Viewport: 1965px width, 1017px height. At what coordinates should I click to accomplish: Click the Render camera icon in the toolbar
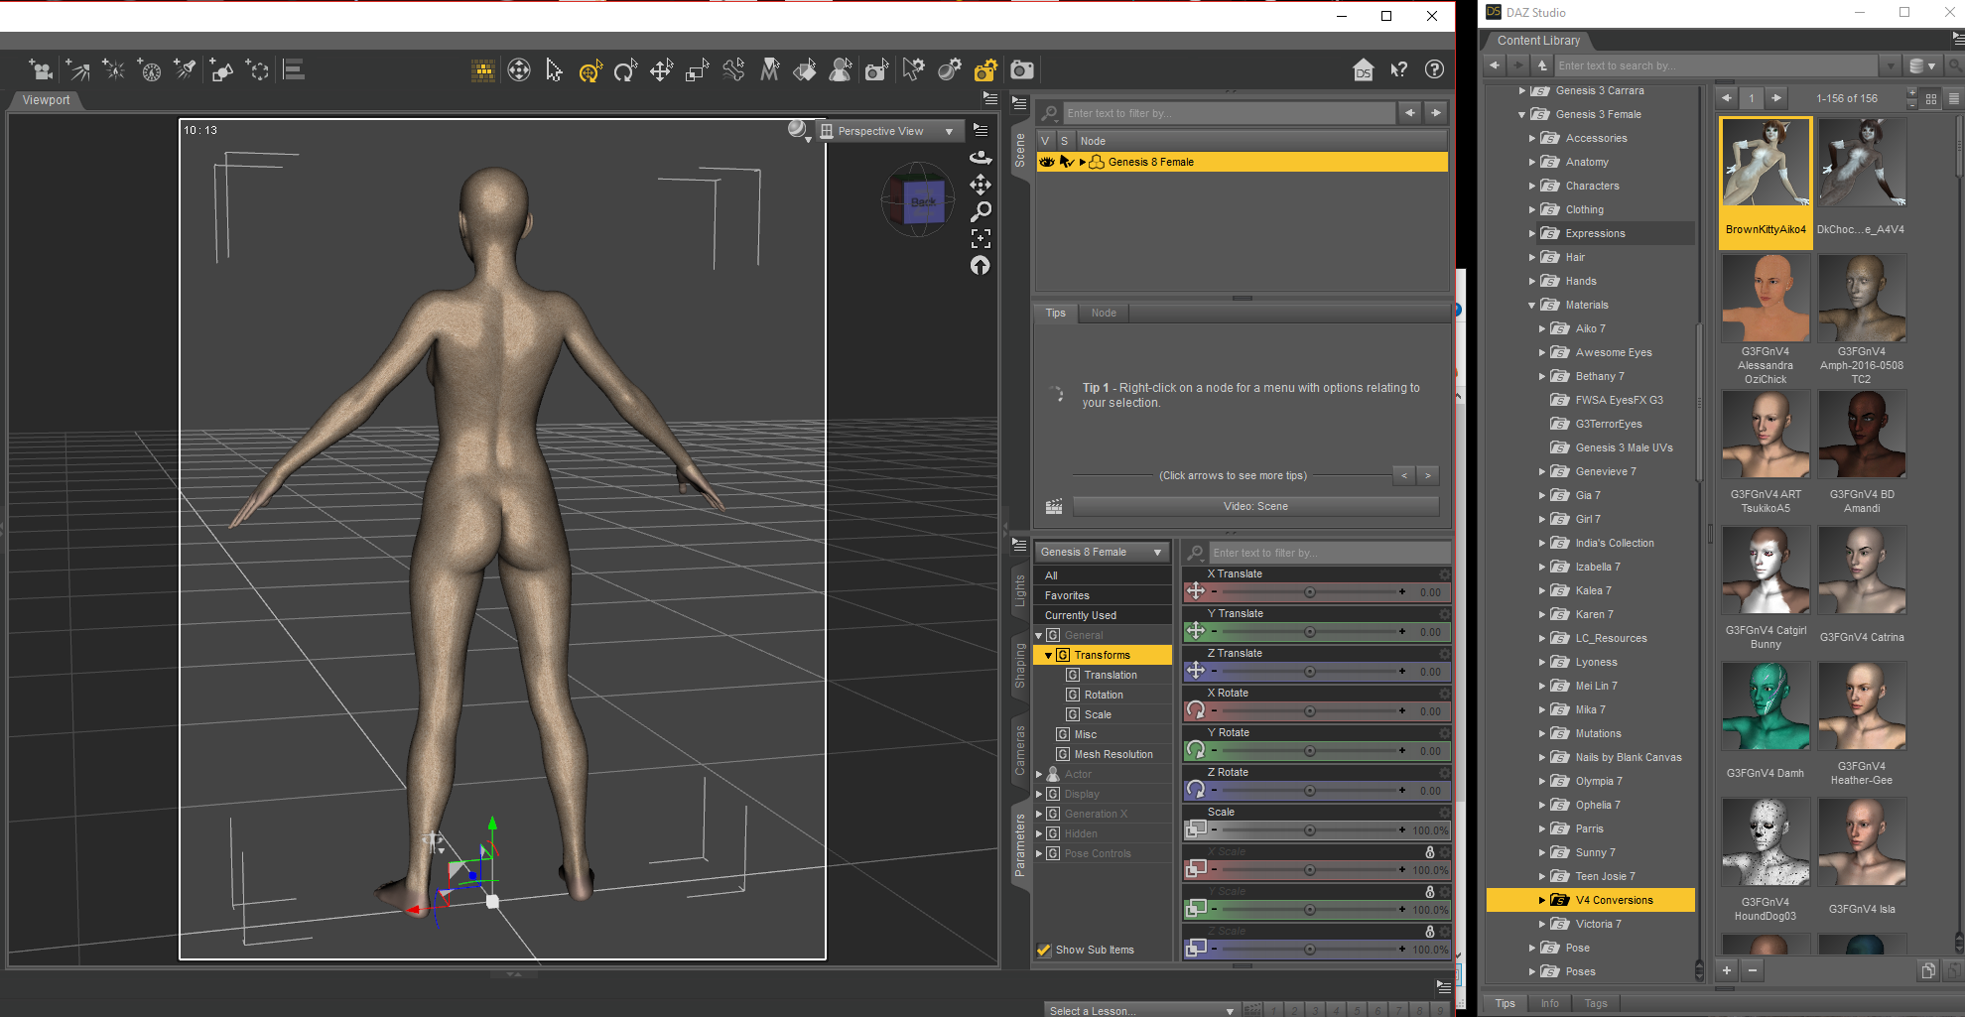click(1022, 70)
